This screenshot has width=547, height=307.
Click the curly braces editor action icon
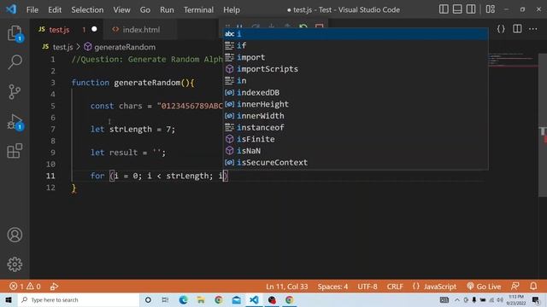tap(501, 29)
